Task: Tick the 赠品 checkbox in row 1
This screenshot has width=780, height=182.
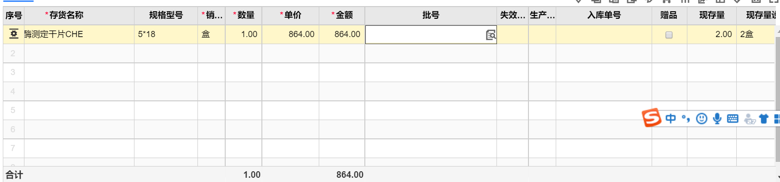Action: tap(669, 35)
